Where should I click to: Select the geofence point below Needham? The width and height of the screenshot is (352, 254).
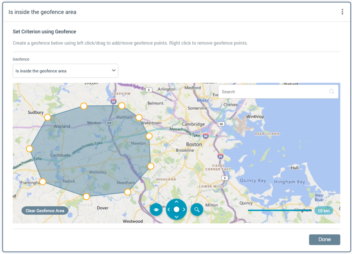click(128, 192)
